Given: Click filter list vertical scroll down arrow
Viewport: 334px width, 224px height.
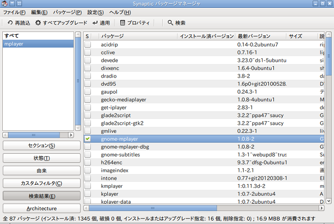Looking at the screenshot, I should pyautogui.click(x=78, y=127).
